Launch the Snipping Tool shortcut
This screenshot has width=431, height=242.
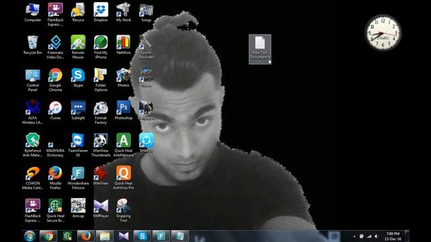click(x=123, y=210)
